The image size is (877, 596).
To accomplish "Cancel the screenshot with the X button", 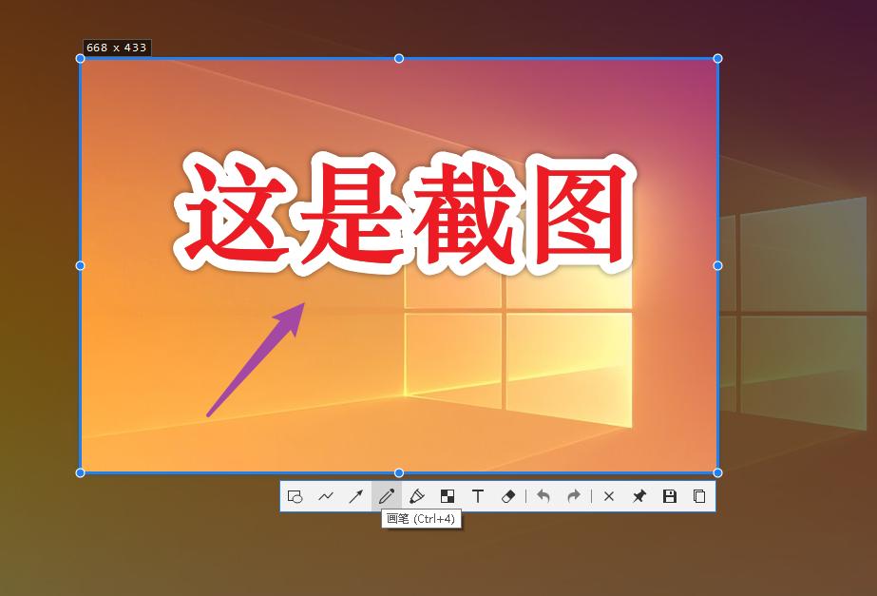I will point(608,495).
